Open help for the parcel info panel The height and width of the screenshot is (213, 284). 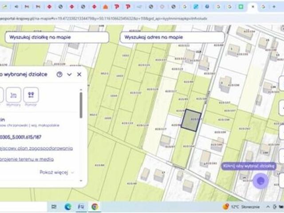click(x=59, y=74)
